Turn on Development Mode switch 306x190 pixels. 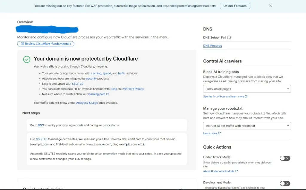285,183
